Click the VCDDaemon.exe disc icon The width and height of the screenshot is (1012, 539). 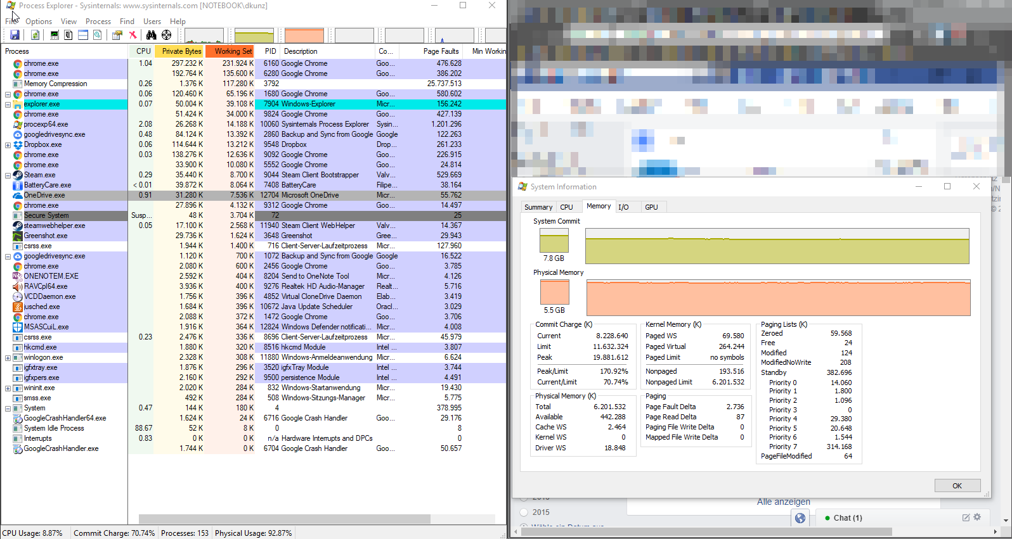pos(18,296)
